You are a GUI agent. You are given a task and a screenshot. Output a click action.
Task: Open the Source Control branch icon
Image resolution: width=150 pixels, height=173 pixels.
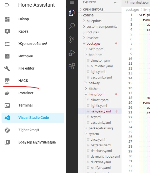[x=72, y=39]
